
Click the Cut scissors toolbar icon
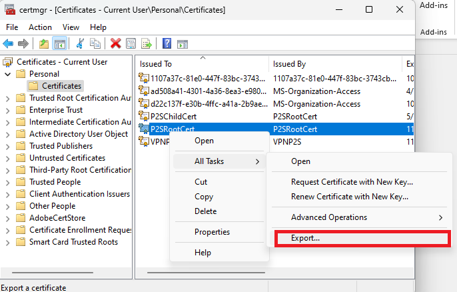point(81,43)
